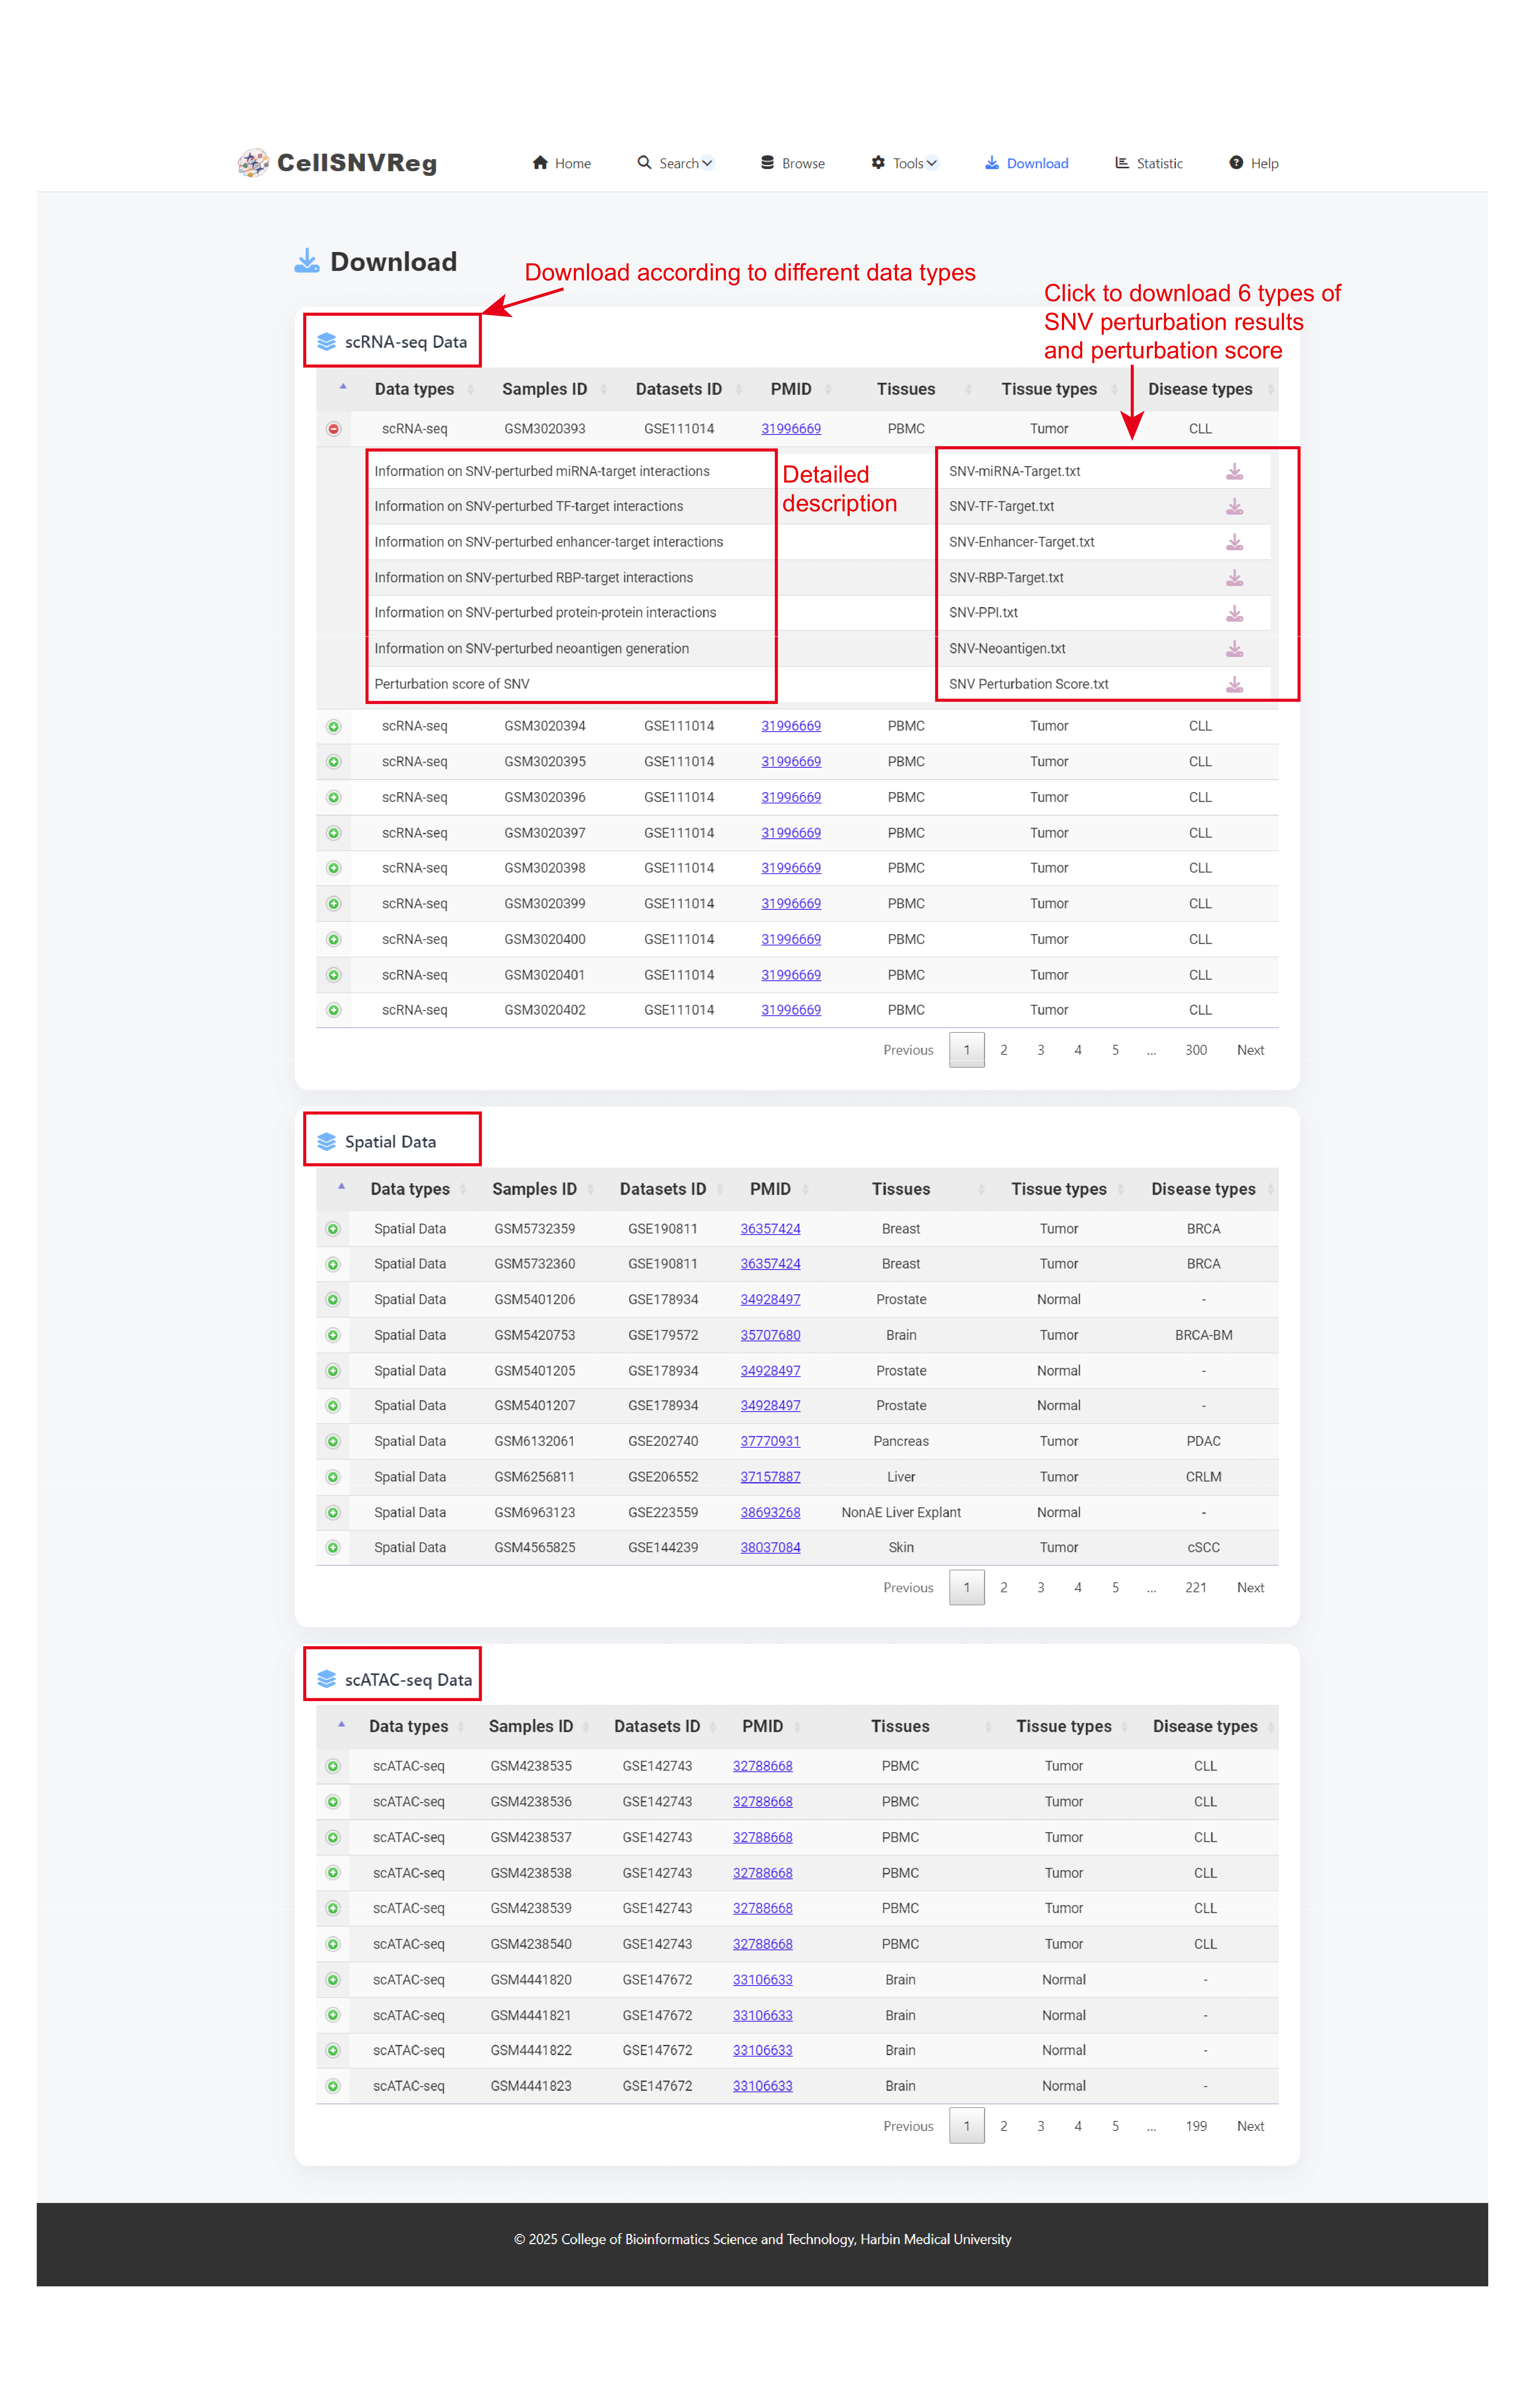Go to page 5 of scATAC-seq table

[x=1115, y=2126]
